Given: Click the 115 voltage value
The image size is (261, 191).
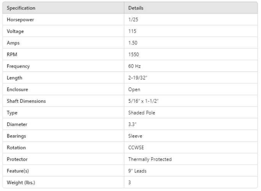Looking at the screenshot, I should (132, 31).
